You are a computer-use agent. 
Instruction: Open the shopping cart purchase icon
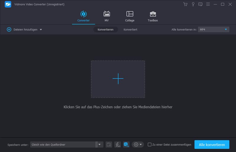(x=185, y=4)
